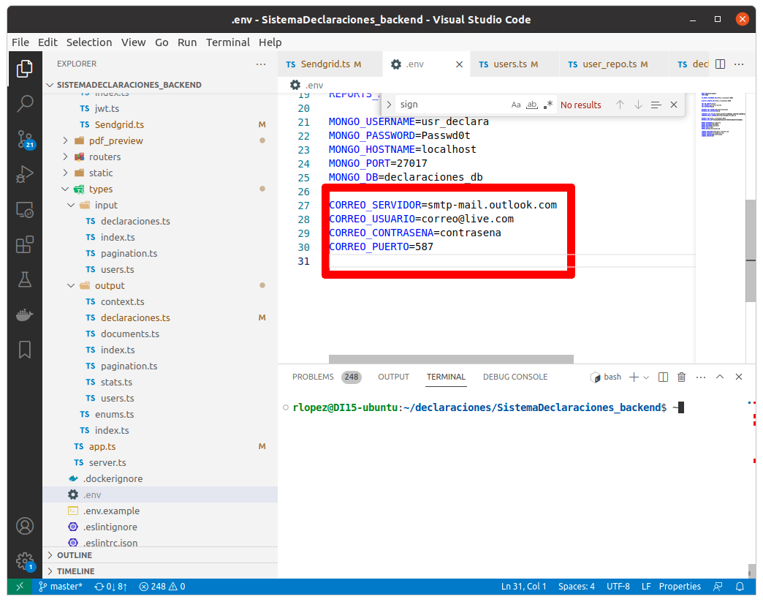The height and width of the screenshot is (602, 763).
Task: Click the UTF-8 encoding in status bar
Action: [x=617, y=587]
